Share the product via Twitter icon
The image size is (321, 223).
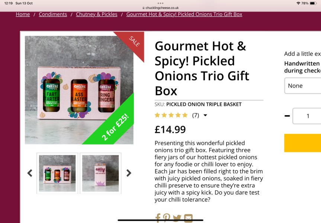tap(177, 218)
